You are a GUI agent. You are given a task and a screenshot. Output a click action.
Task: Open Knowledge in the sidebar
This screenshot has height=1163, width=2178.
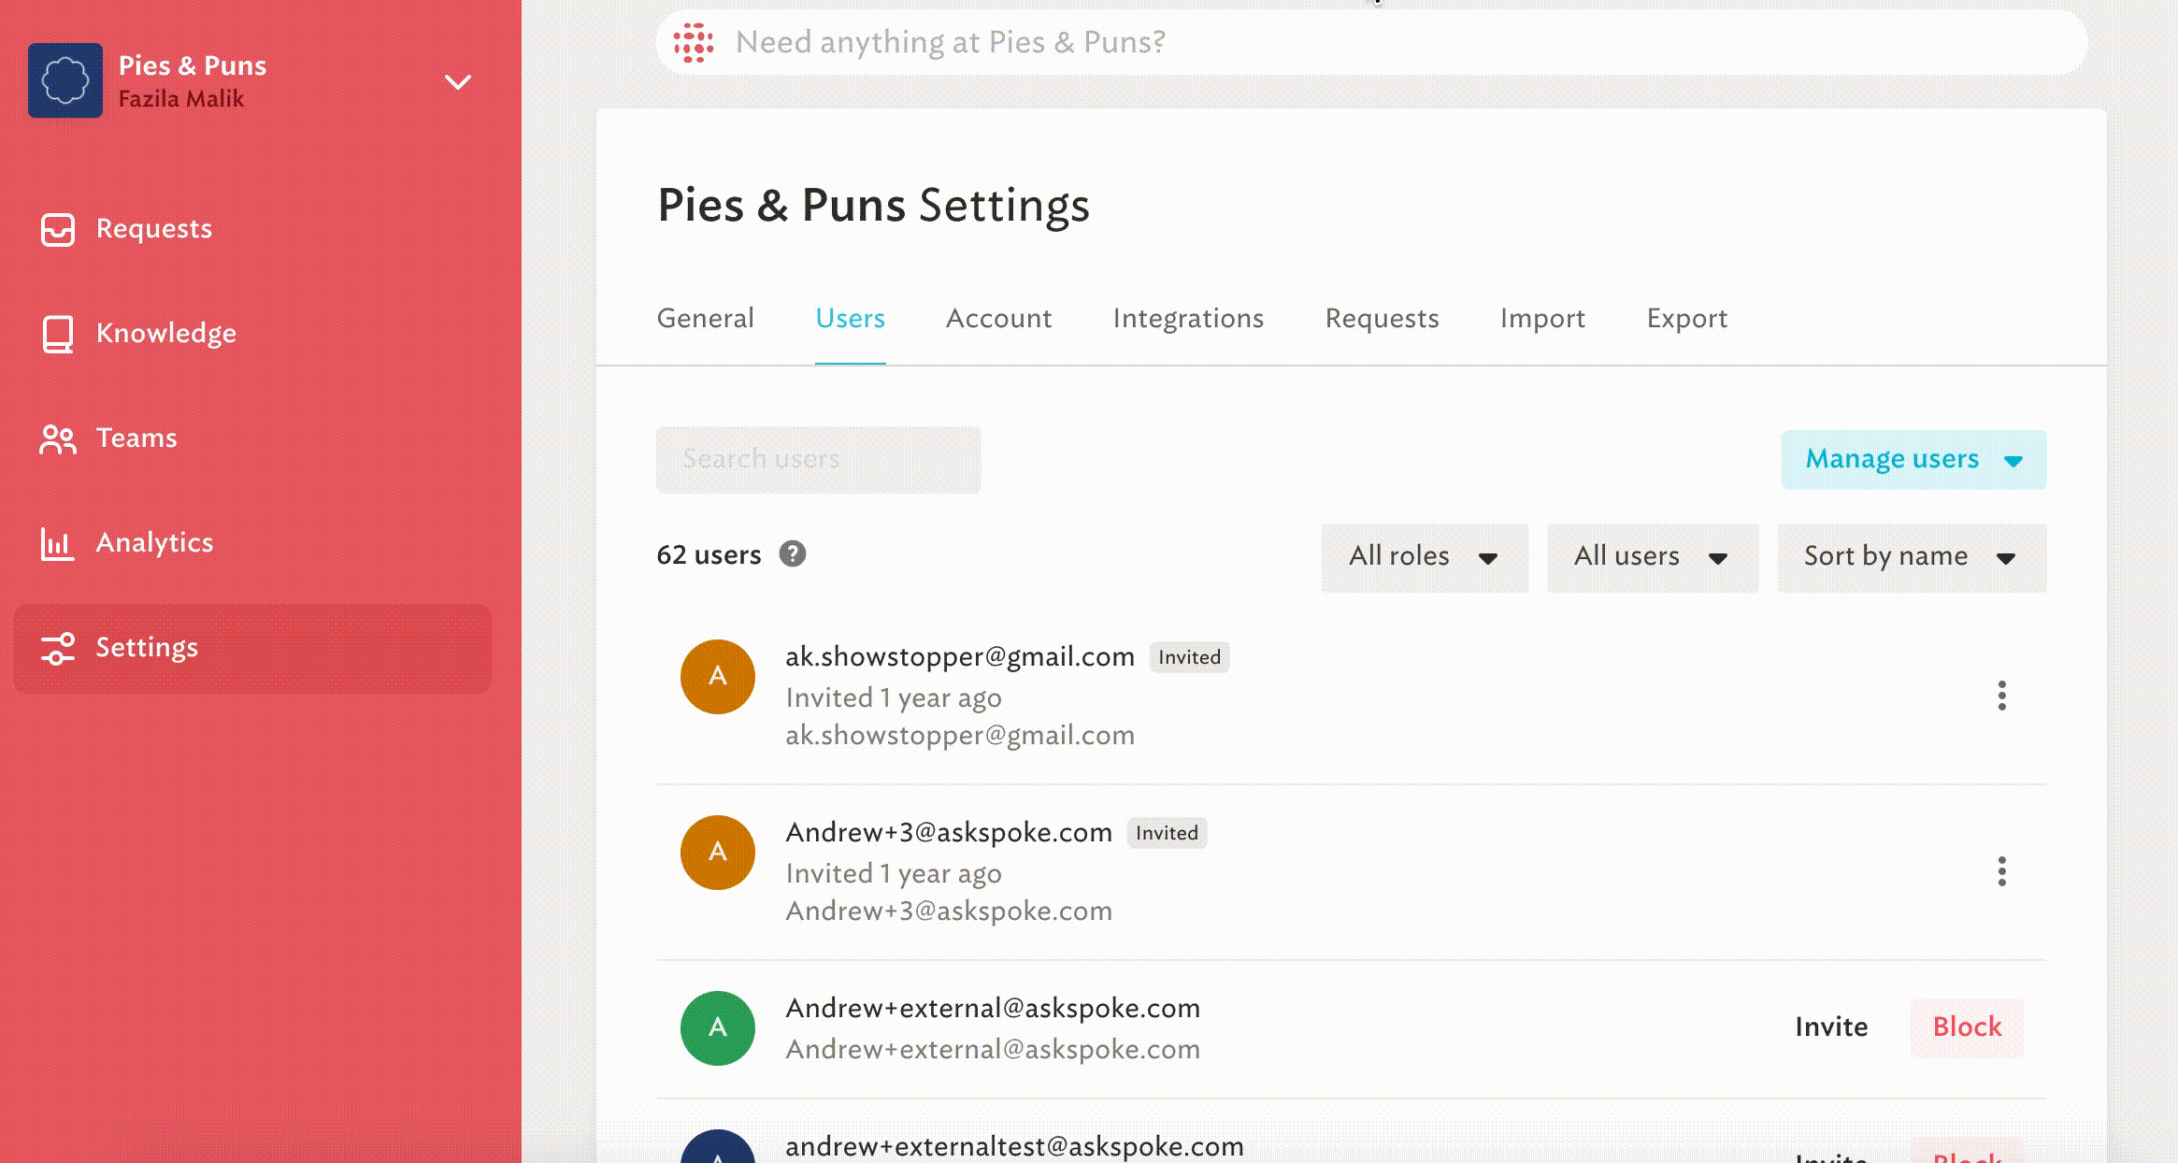coord(252,334)
